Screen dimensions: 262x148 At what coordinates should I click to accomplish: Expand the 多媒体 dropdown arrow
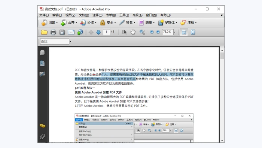point(176,22)
